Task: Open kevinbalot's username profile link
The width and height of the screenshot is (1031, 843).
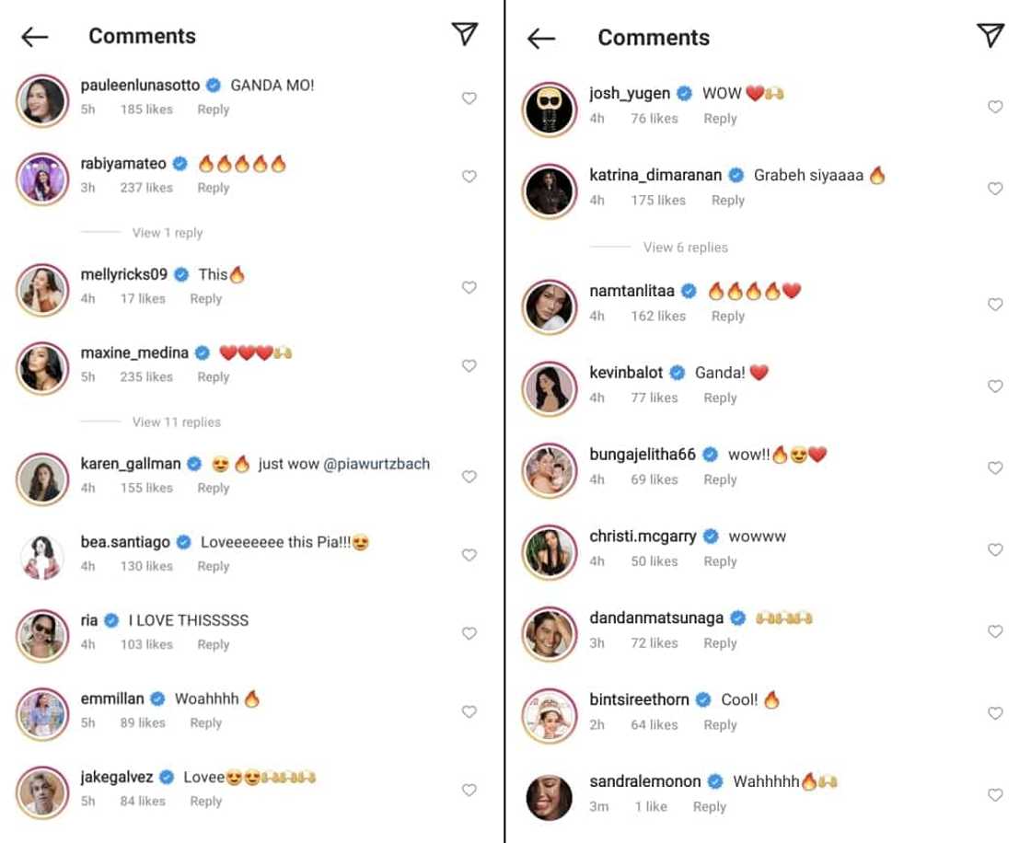Action: pyautogui.click(x=625, y=373)
